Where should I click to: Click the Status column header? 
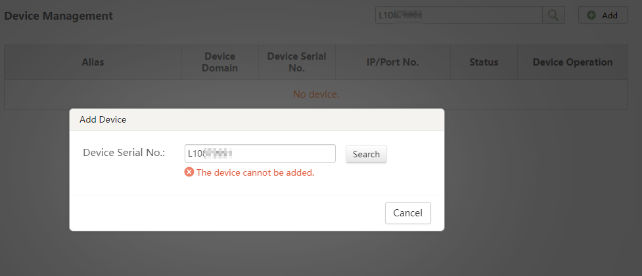484,62
